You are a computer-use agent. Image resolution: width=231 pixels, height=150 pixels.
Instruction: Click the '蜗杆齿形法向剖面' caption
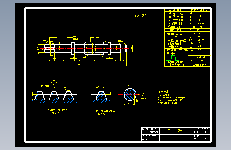click(x=105, y=111)
